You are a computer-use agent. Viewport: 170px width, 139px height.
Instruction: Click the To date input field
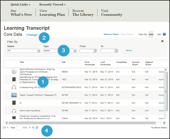tap(108, 51)
